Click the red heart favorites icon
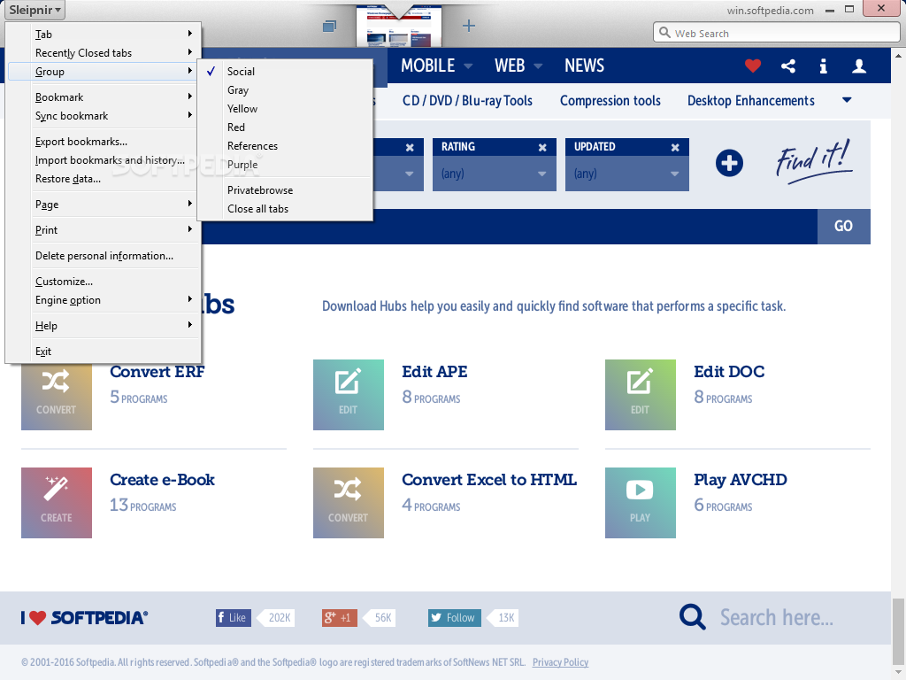906x680 pixels. [x=752, y=66]
